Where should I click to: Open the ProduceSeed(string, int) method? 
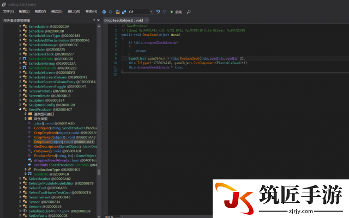[65, 156]
